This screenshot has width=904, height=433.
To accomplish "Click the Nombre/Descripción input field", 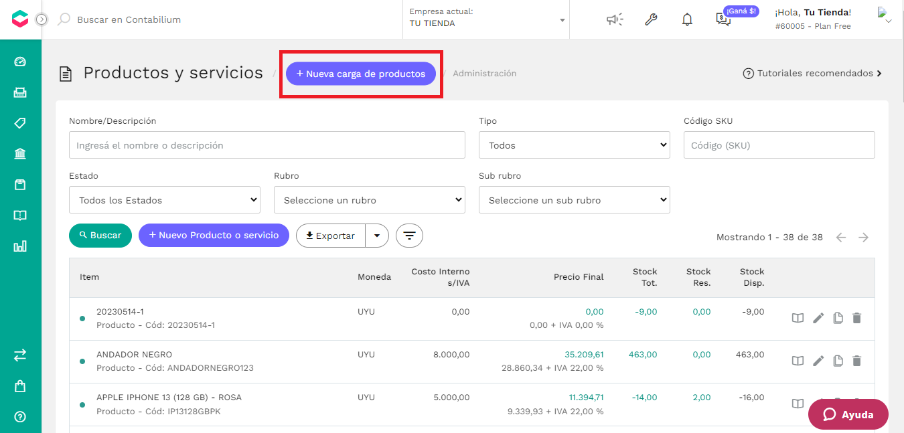I will 267,145.
